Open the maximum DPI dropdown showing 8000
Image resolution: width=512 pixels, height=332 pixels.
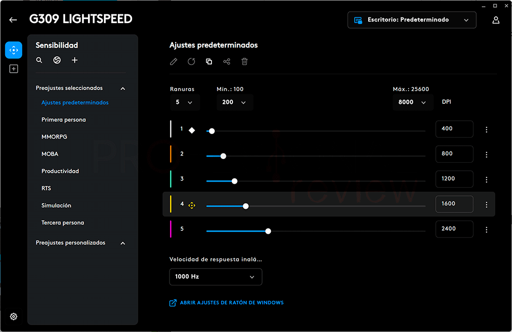(x=413, y=102)
